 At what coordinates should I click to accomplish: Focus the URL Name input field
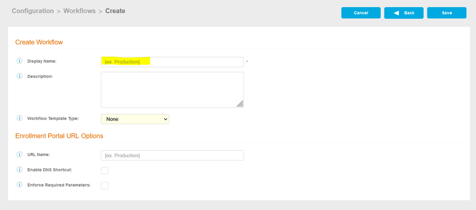point(172,156)
